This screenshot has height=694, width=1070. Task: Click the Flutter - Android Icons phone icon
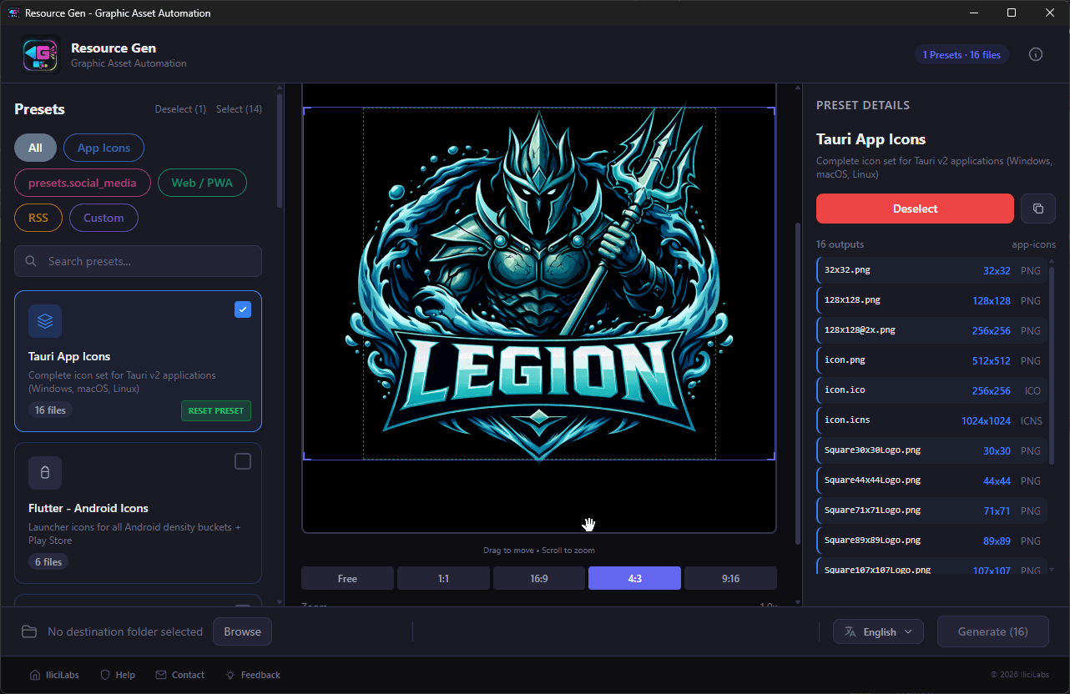coord(44,472)
